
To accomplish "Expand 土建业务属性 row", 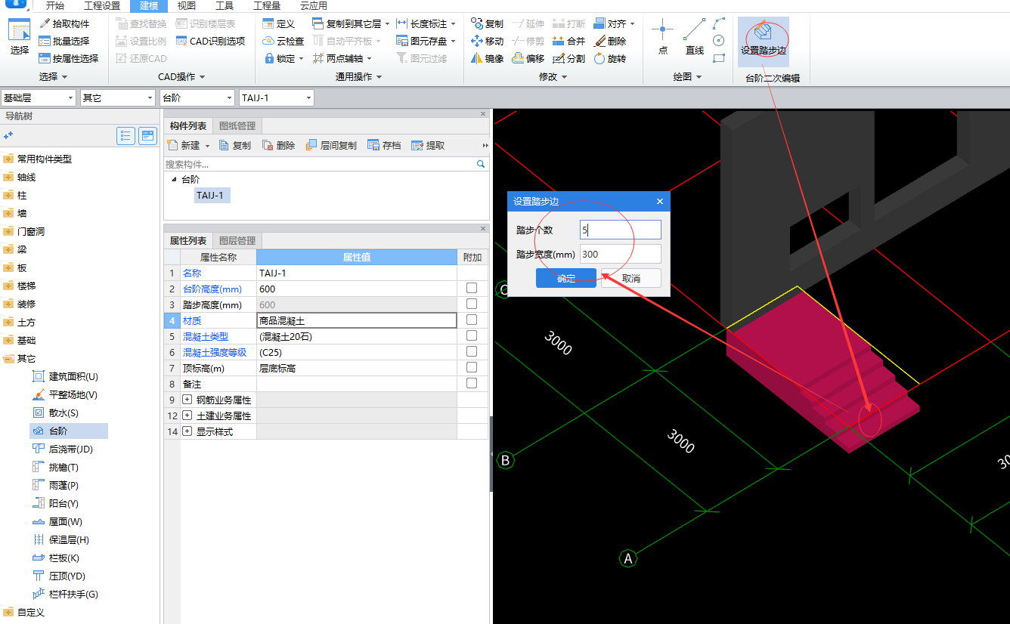I will tap(187, 415).
